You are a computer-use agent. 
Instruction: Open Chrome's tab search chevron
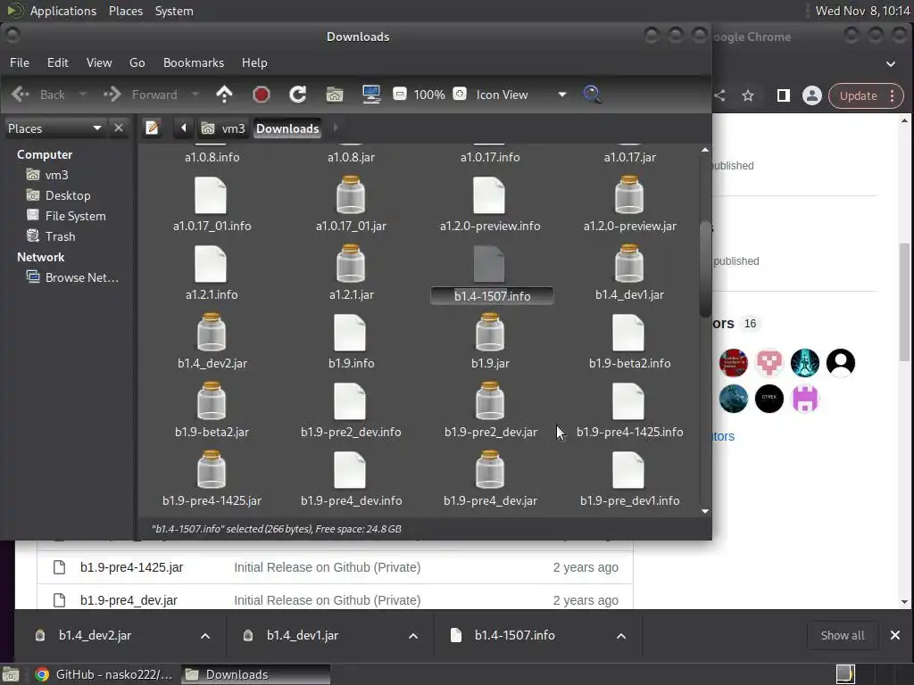pyautogui.click(x=891, y=64)
